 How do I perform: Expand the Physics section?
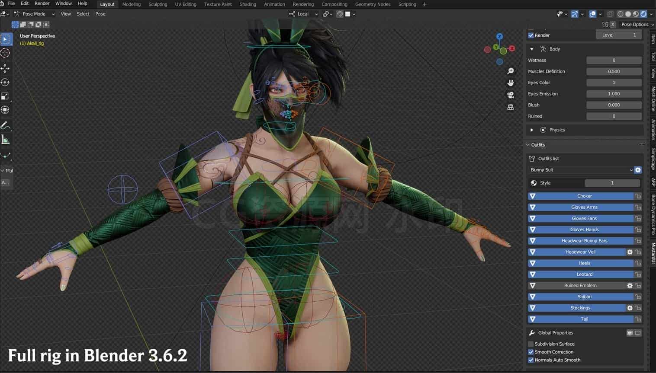pos(532,130)
